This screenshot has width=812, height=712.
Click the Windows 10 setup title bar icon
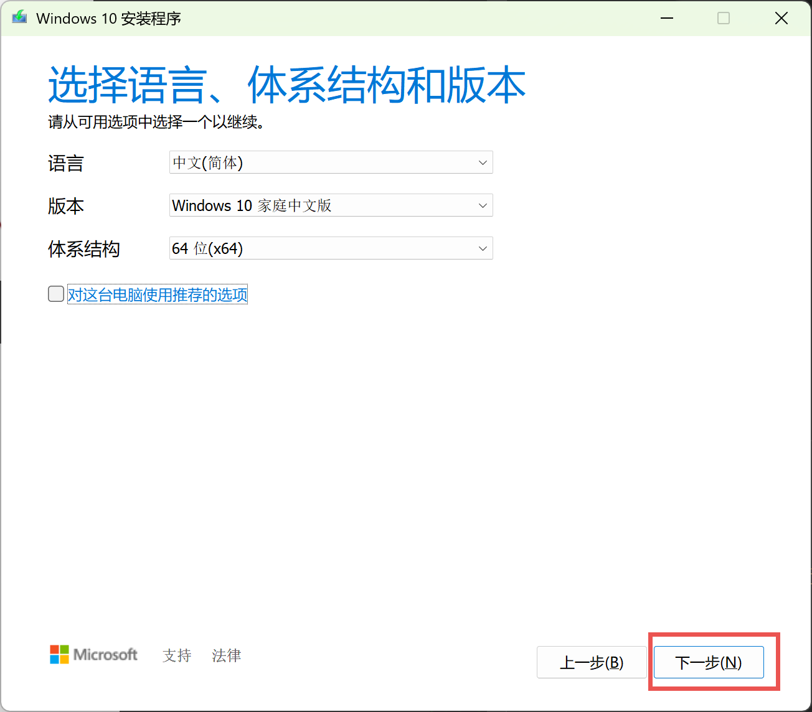19,17
